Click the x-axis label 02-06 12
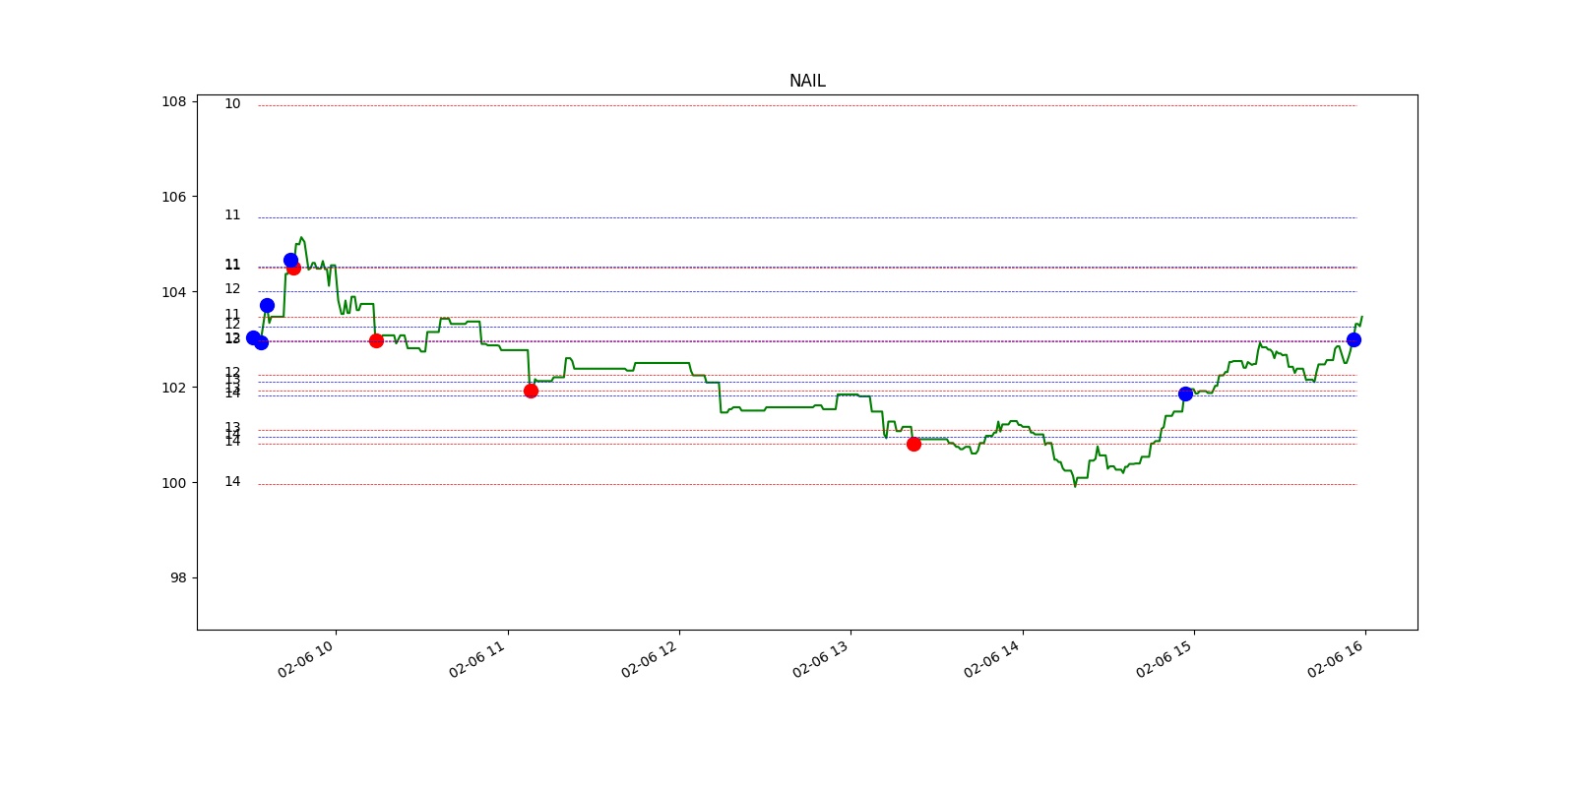 650,659
